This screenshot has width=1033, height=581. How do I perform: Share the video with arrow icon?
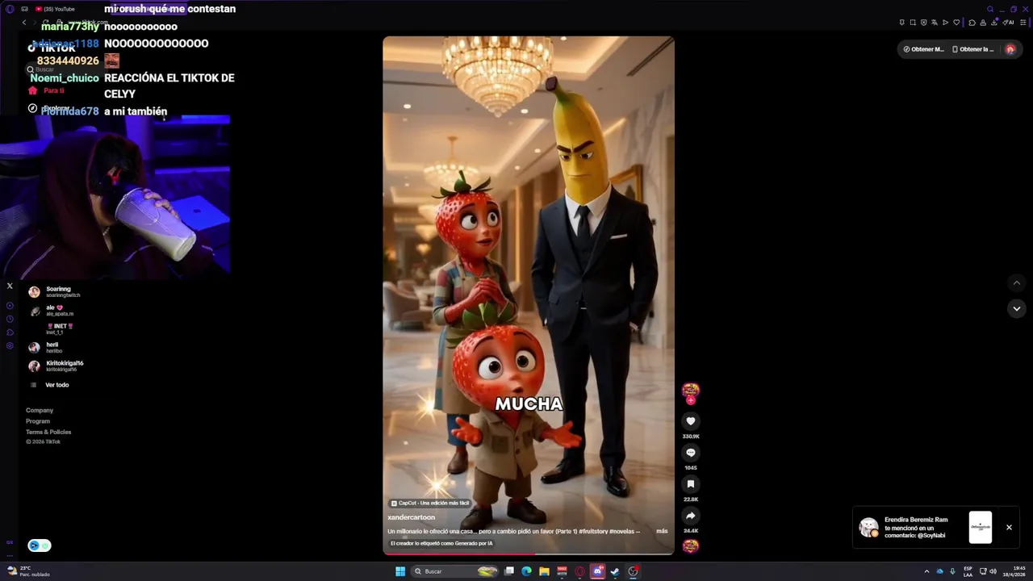click(x=691, y=516)
